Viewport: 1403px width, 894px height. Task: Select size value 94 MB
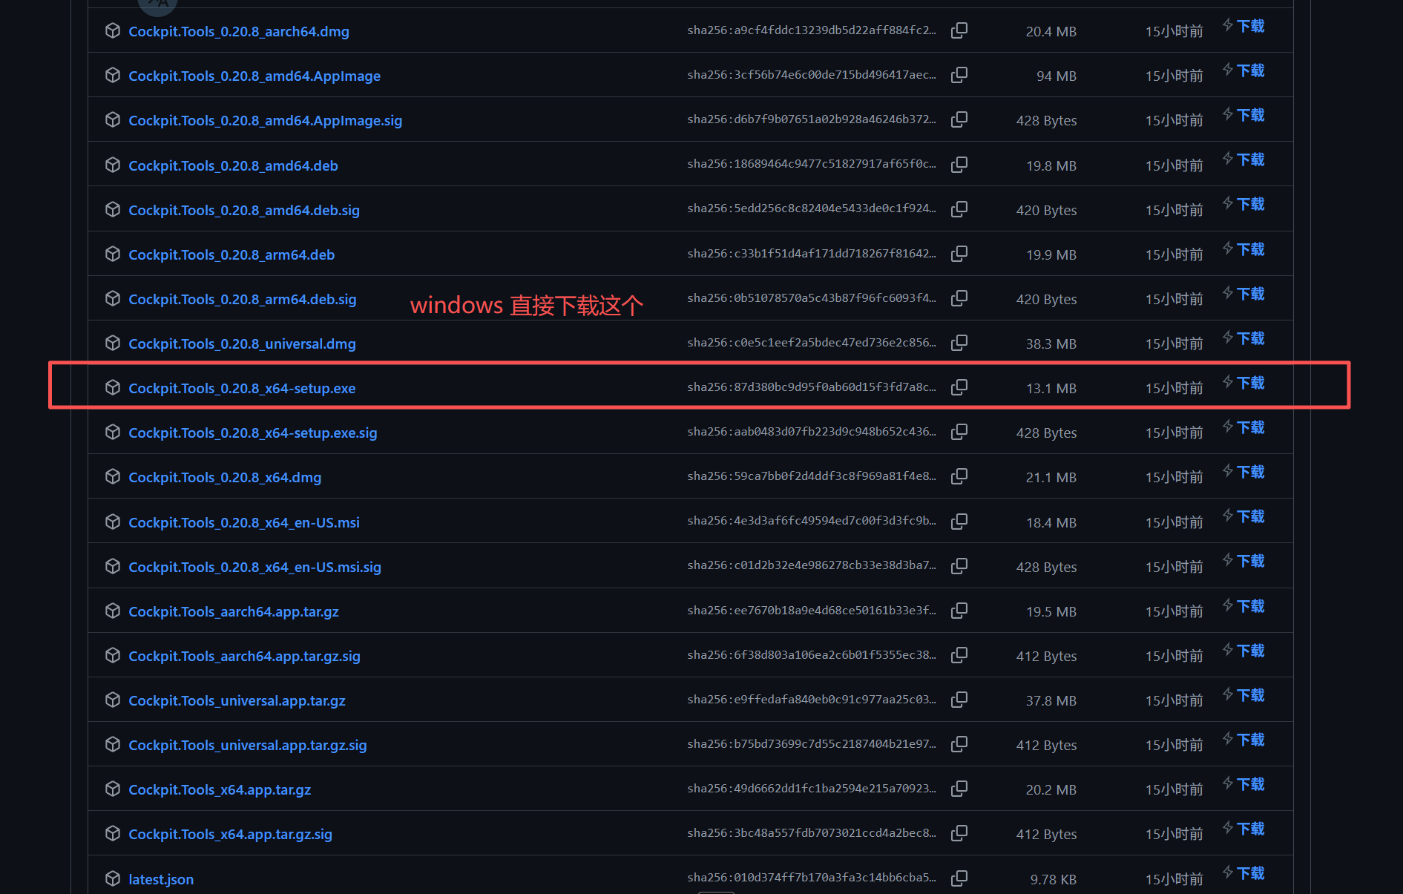point(1057,76)
